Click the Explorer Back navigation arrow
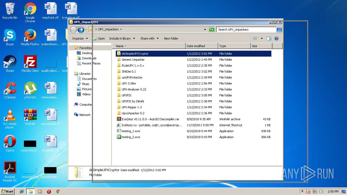This screenshot has height=195, width=347. [x=73, y=30]
